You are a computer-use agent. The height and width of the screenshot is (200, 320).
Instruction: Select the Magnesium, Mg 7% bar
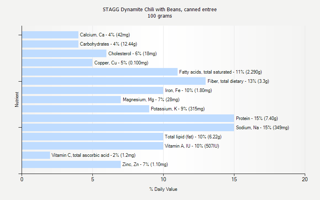coord(72,100)
